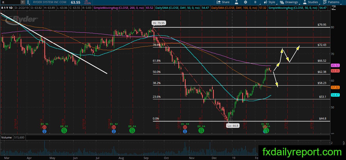Click the October conference call bulb icon
346x160 pixels.
[x=185, y=131]
